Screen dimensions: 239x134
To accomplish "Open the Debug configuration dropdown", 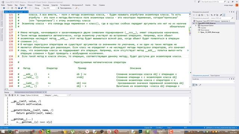I will [38, 8].
